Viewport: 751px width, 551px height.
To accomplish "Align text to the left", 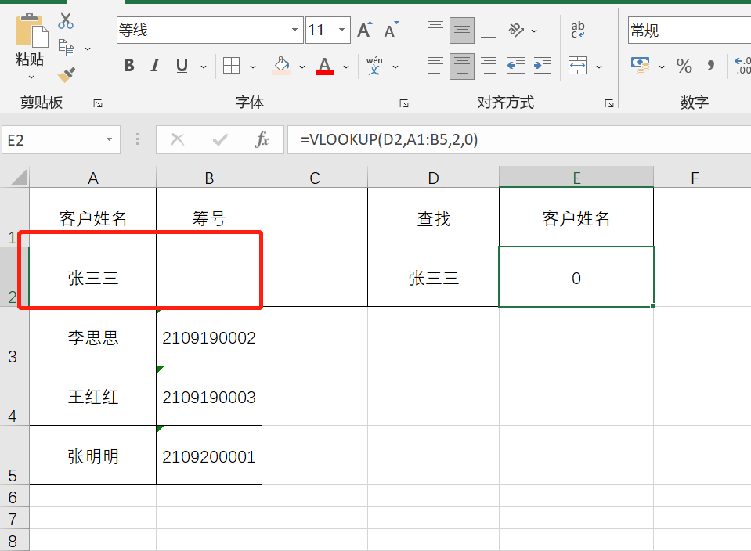I will pos(435,66).
